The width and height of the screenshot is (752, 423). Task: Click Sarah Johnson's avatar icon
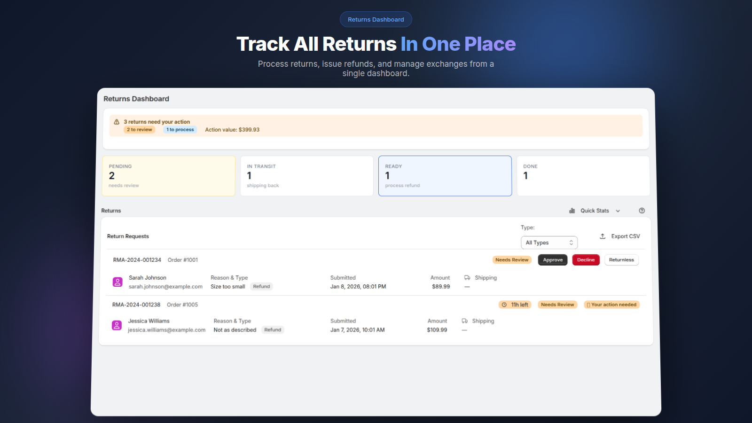(x=117, y=282)
